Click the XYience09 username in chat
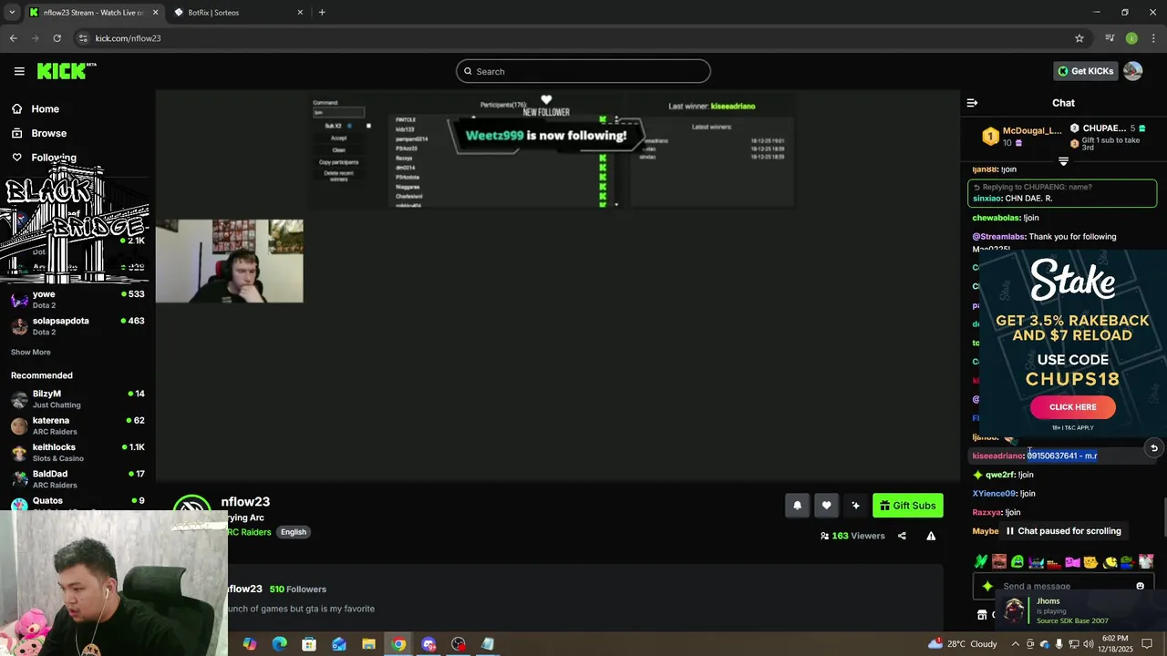 (x=993, y=494)
